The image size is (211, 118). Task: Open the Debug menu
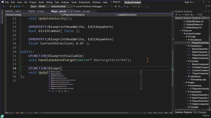pos(49,2)
